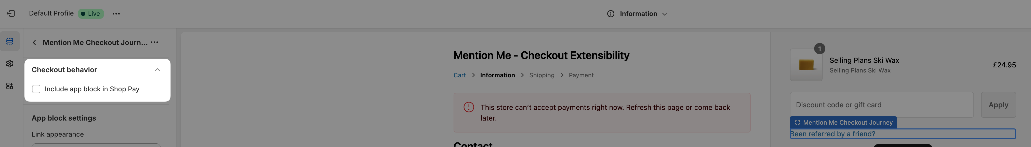Click the info icon beside Information
1031x147 pixels.
tap(610, 13)
